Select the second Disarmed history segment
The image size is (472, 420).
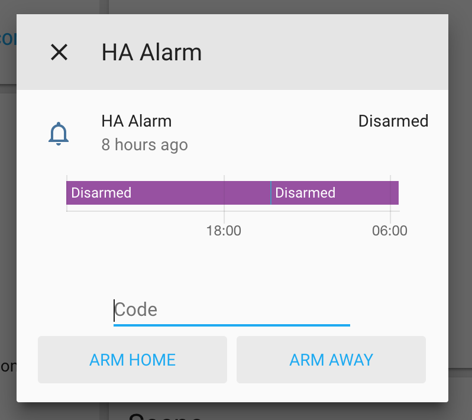pyautogui.click(x=335, y=193)
